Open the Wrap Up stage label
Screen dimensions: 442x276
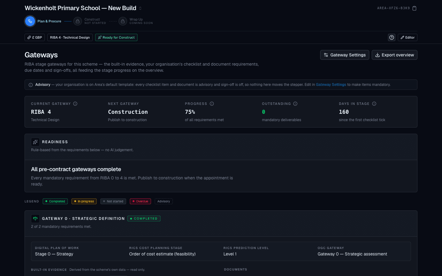(141, 21)
